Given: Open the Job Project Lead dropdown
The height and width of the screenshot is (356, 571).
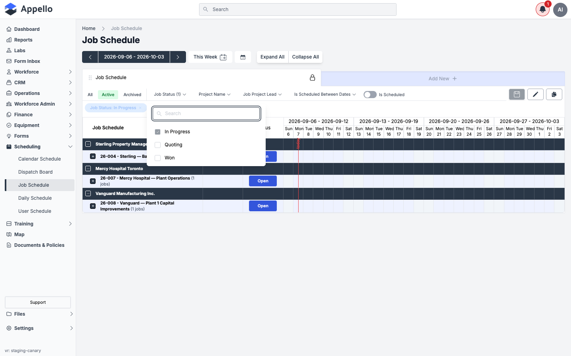Looking at the screenshot, I should [x=263, y=95].
